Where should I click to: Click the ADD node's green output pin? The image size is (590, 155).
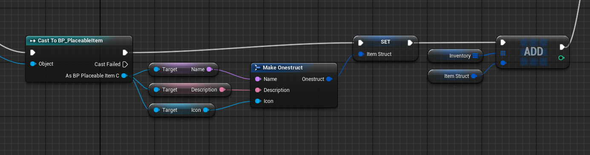click(x=561, y=58)
